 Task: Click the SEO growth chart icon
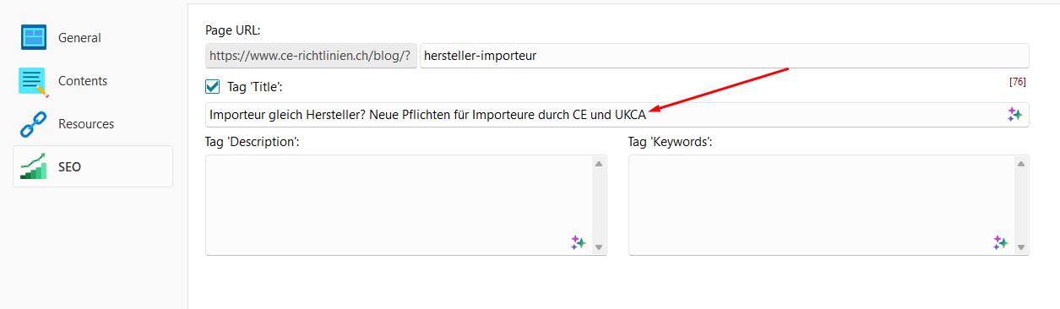34,167
